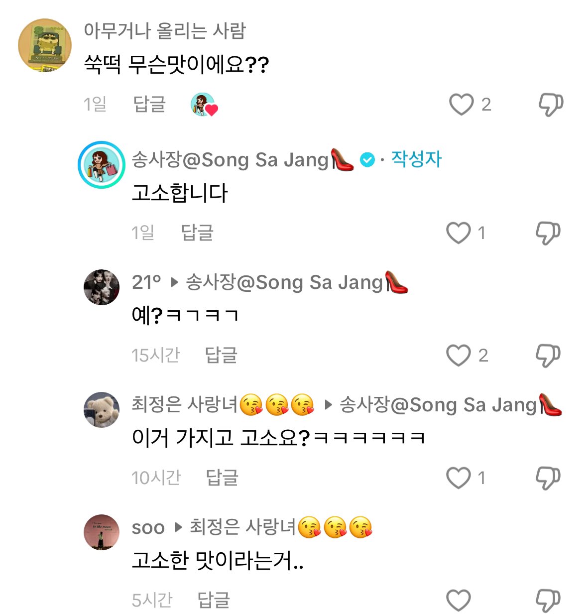Tap the 작성자 author label

click(416, 159)
